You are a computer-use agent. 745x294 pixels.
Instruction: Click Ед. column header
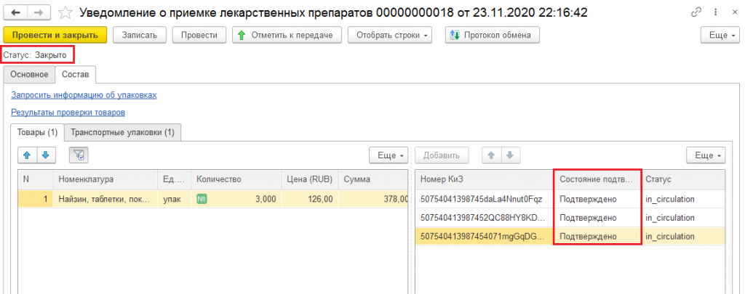point(174,179)
